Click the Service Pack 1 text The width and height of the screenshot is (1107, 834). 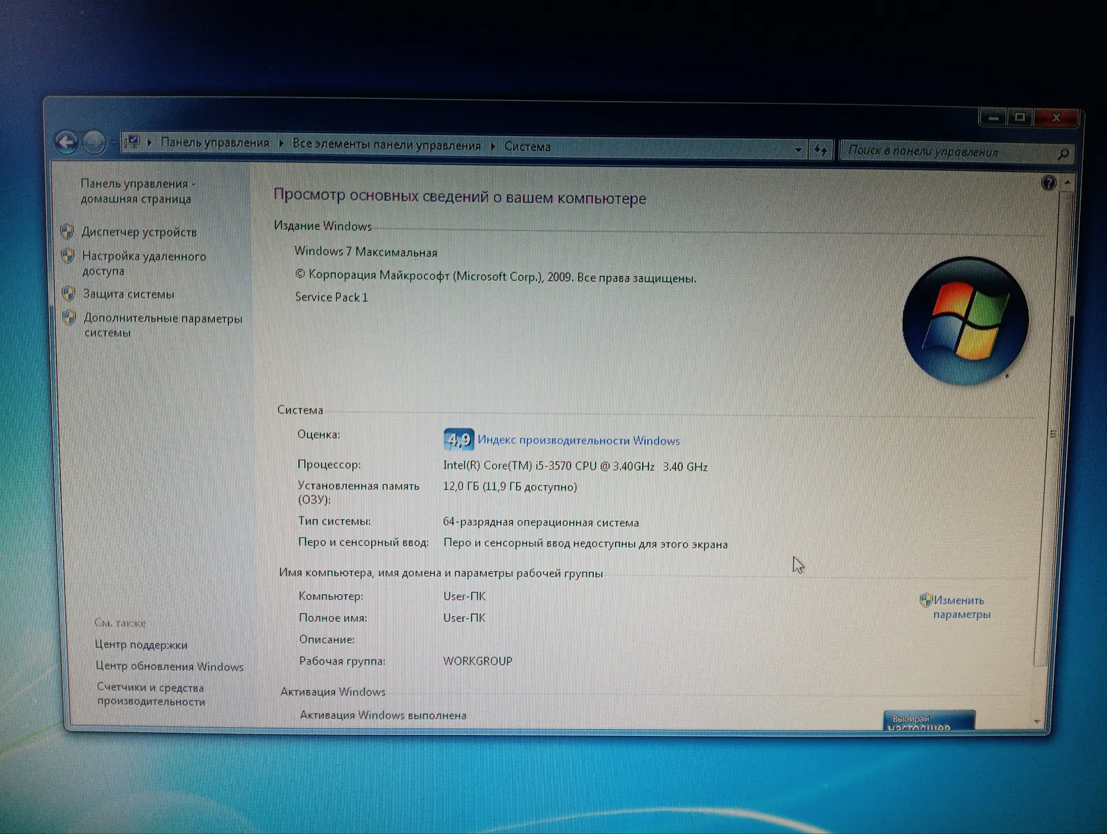tap(331, 297)
